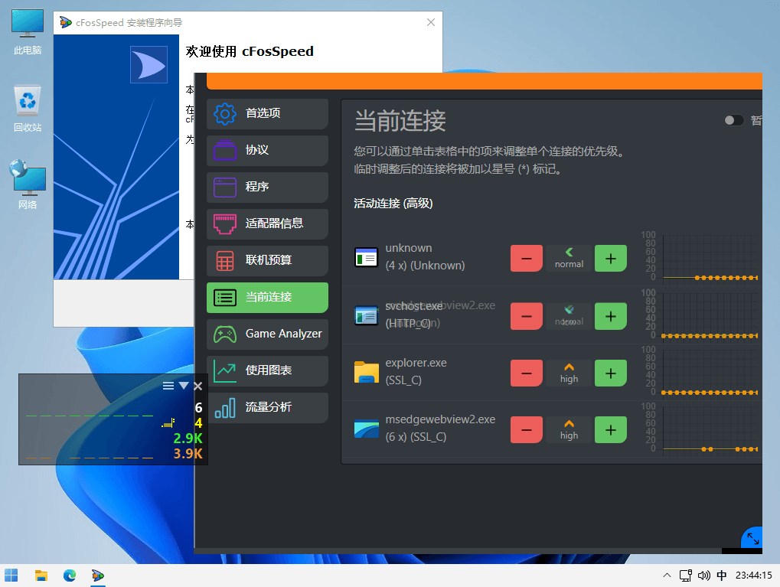Click the msedgewebview2.exe connection name
Image resolution: width=780 pixels, height=587 pixels.
[x=440, y=420]
